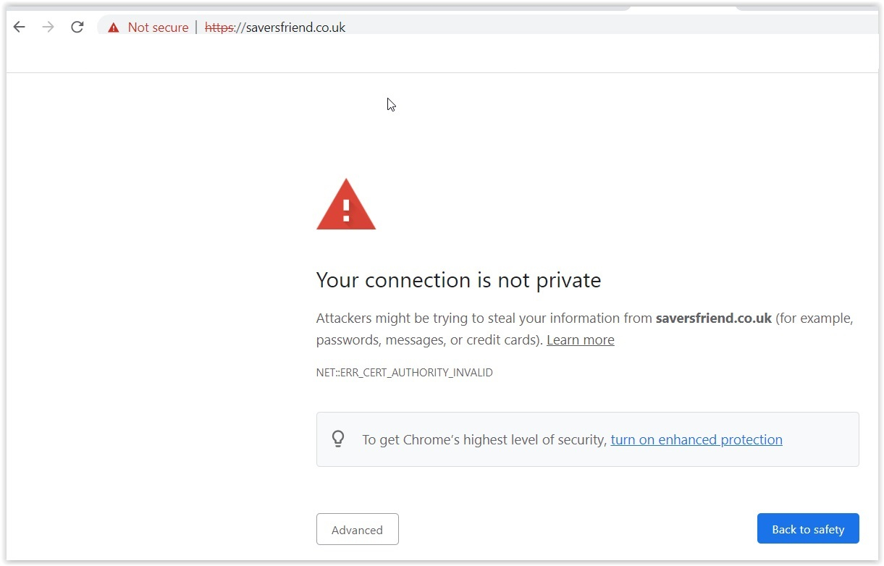Expand details with the Advanced button
Image resolution: width=884 pixels, height=566 pixels.
coord(358,529)
